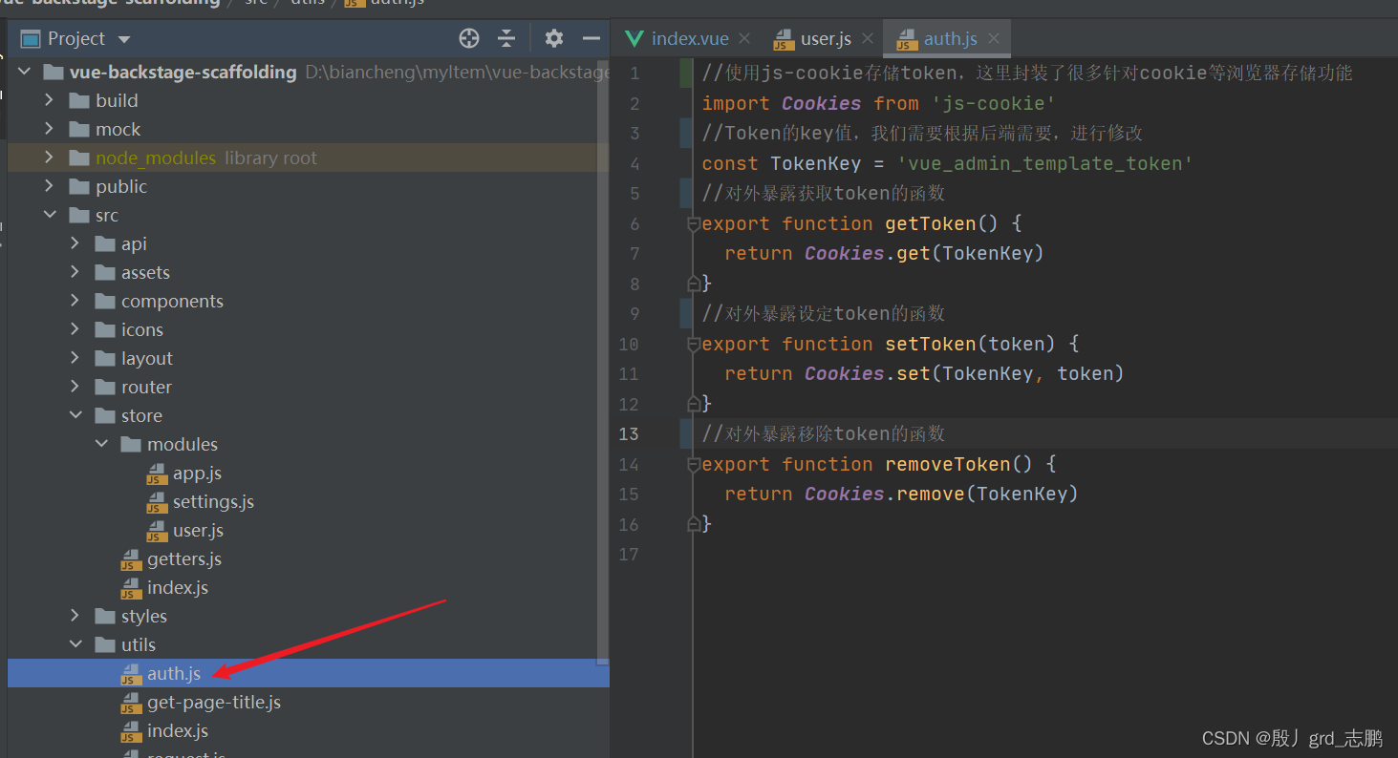
Task: Click the 'js-cookie' import string
Action: click(x=993, y=103)
